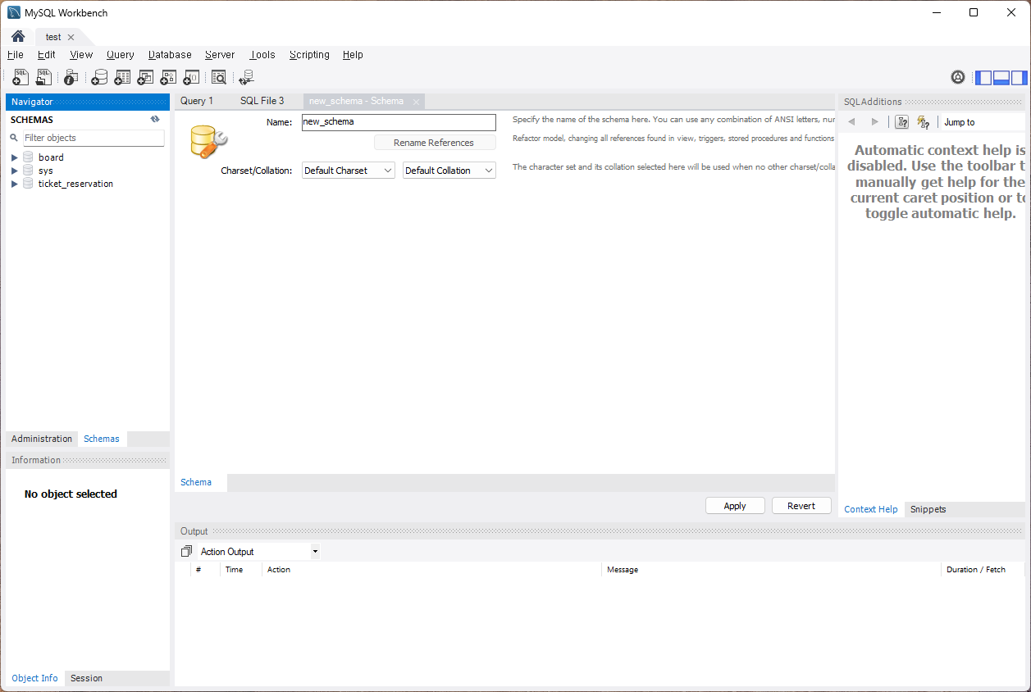Screen dimensions: 1031x692
Task: Open SQL script file icon
Action: click(x=44, y=77)
